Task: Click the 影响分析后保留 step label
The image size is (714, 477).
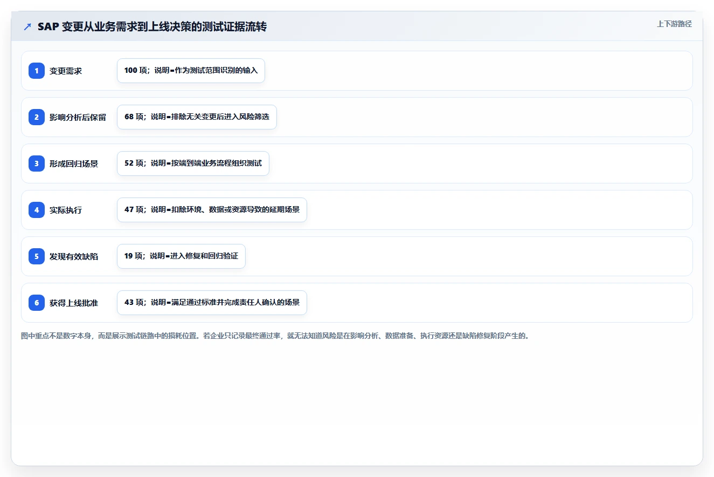Action: [x=78, y=117]
